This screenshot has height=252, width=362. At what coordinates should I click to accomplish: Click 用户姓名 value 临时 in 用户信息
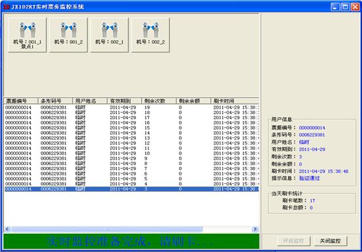point(304,142)
